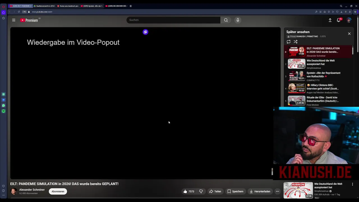The image size is (359, 202).
Task: Play playlist item Wie Deutschland die Welt ausspioniert hat
Action: click(318, 64)
